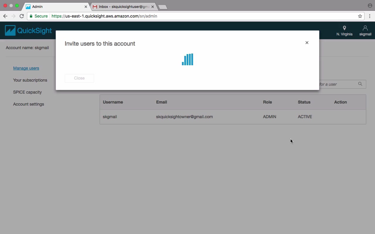
Task: Click the ACTIVE status cell
Action: (x=305, y=117)
